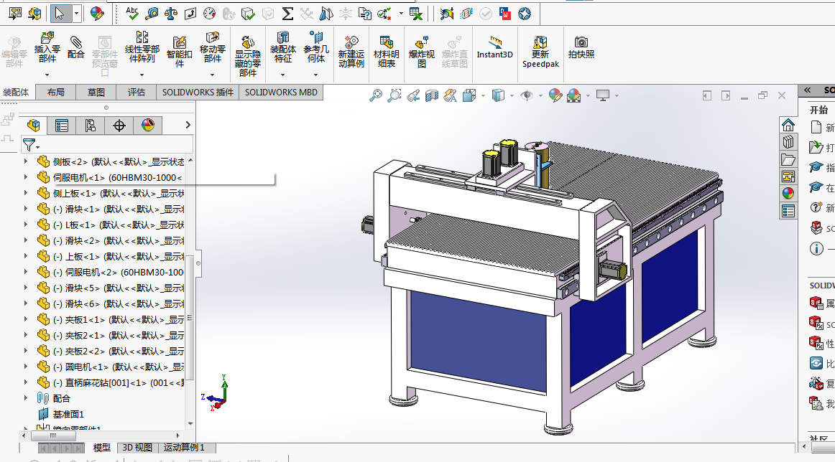This screenshot has height=462, width=835.
Task: Open the SOLIDWORKS 插件 tab
Action: coord(198,93)
